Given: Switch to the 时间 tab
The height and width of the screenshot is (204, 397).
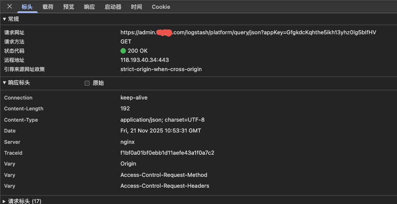Looking at the screenshot, I should coord(136,7).
